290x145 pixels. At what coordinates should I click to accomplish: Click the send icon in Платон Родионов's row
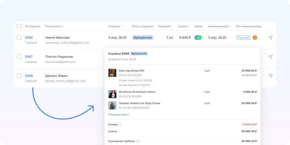coord(270,57)
